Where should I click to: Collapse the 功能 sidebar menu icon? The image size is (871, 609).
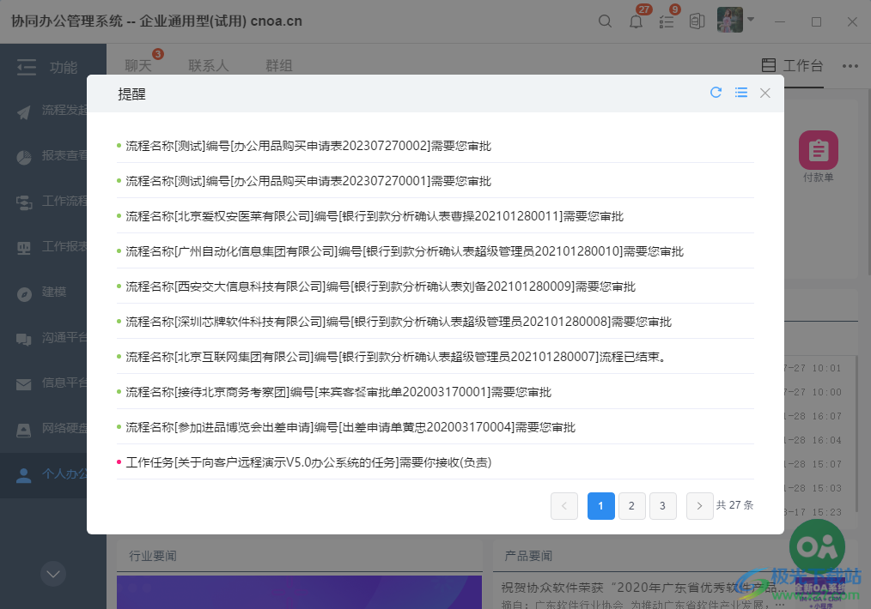tap(26, 67)
